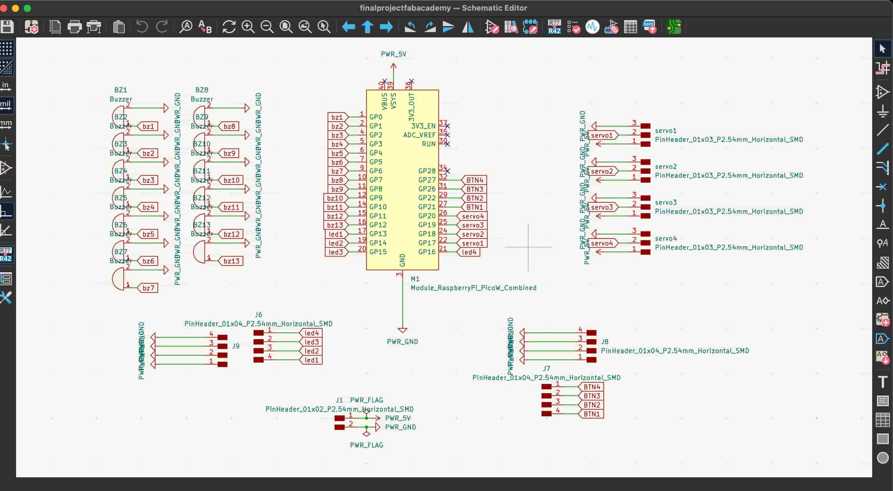The height and width of the screenshot is (491, 893).
Task: Open Find and Replace tool
Action: point(205,27)
